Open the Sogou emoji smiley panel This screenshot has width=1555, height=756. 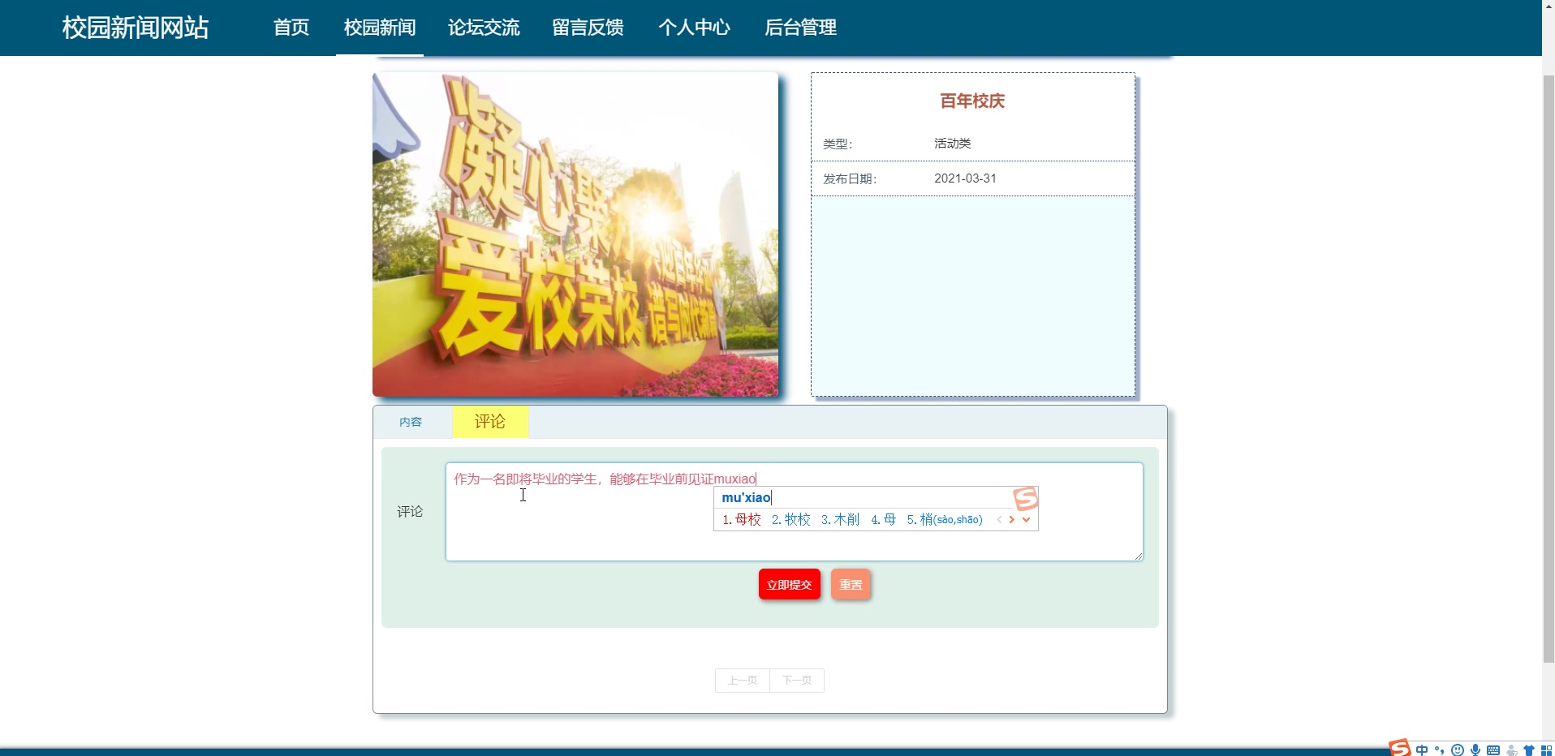coord(1458,750)
